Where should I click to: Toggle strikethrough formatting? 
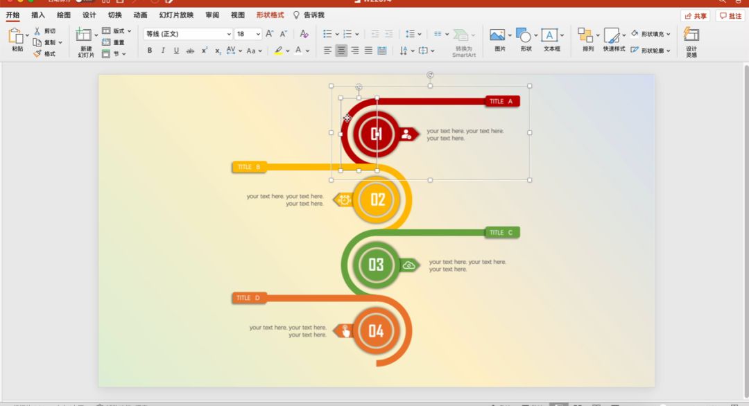click(x=190, y=50)
